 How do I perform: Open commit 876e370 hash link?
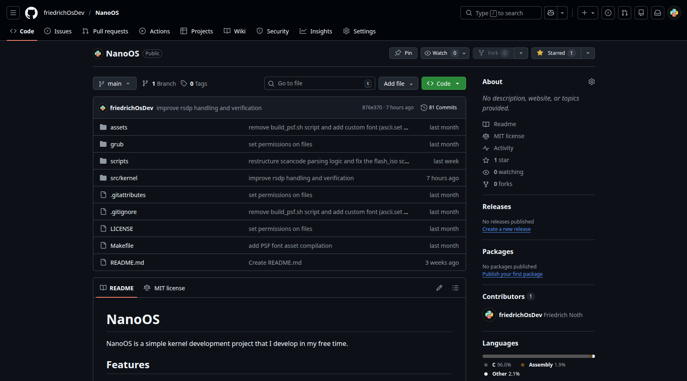pyautogui.click(x=372, y=108)
